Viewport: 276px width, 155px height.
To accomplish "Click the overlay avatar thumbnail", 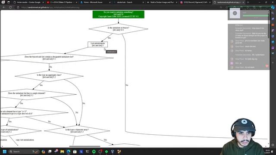I will tap(235, 13).
